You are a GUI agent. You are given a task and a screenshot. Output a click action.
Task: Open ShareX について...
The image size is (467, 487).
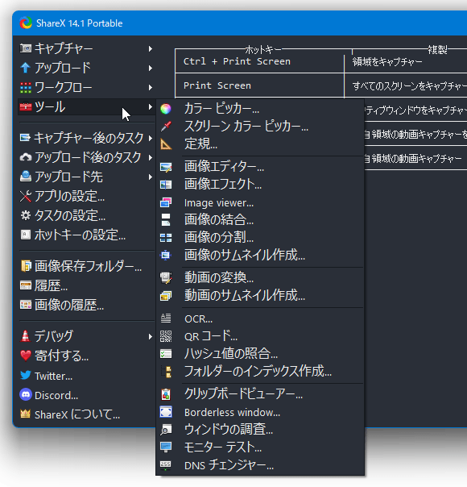coord(86,414)
